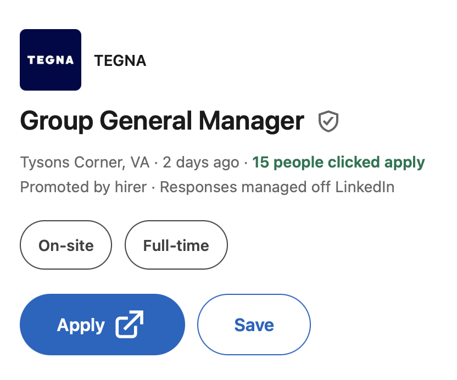Click the word 'Save' in the outlined button
This screenshot has width=457, height=380.
[x=254, y=325]
